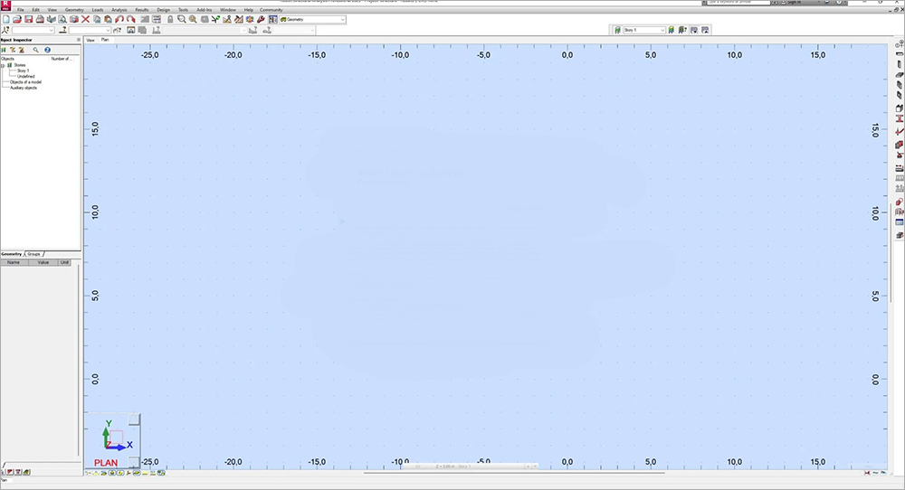Viewport: 905px width, 490px height.
Task: Click the Copy icon in the toolbar
Action: pos(97,20)
